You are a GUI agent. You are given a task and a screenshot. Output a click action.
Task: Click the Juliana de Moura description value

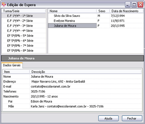pos(42,77)
